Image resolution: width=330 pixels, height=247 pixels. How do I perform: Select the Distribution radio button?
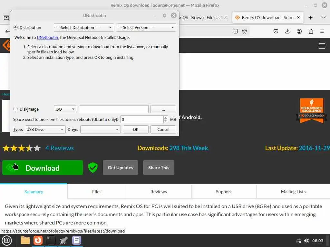15,27
